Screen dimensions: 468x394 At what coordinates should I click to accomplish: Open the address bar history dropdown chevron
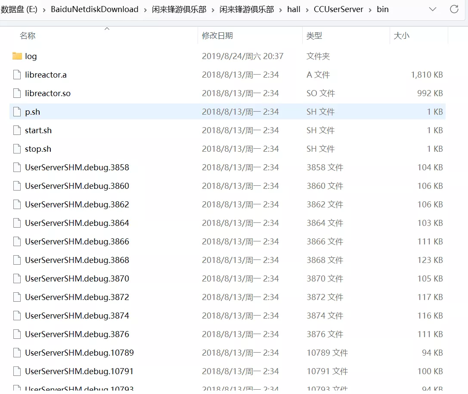click(x=433, y=9)
